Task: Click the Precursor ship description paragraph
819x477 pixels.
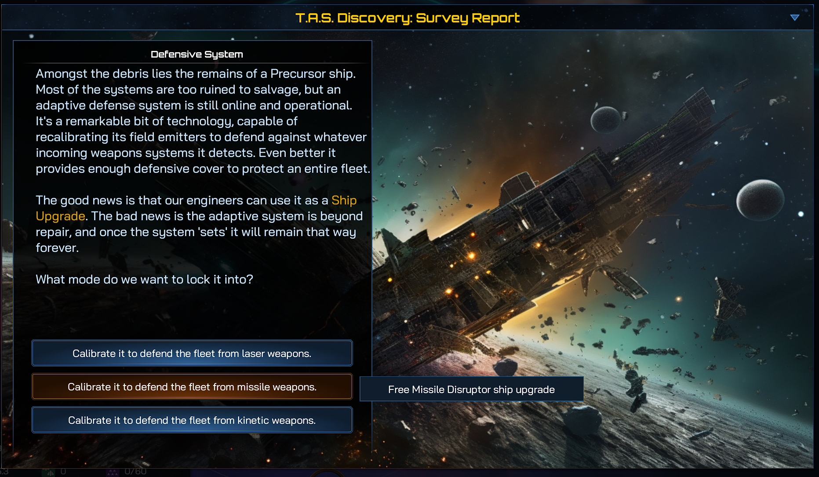Action: click(202, 121)
